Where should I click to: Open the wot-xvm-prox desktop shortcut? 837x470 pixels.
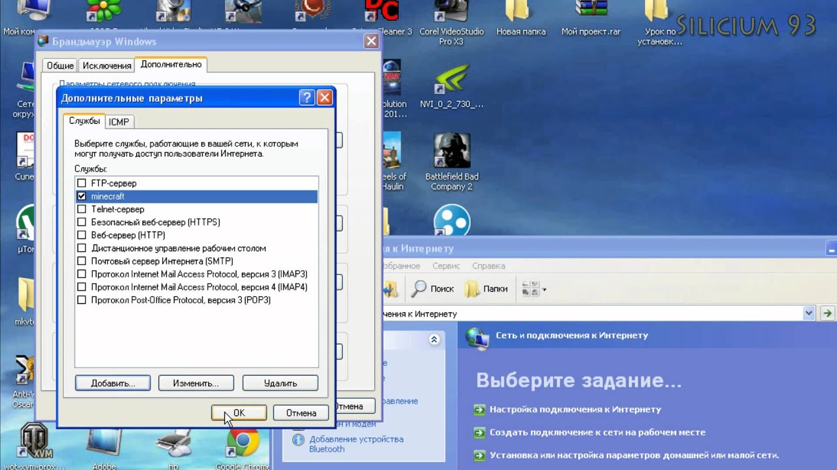pyautogui.click(x=33, y=447)
